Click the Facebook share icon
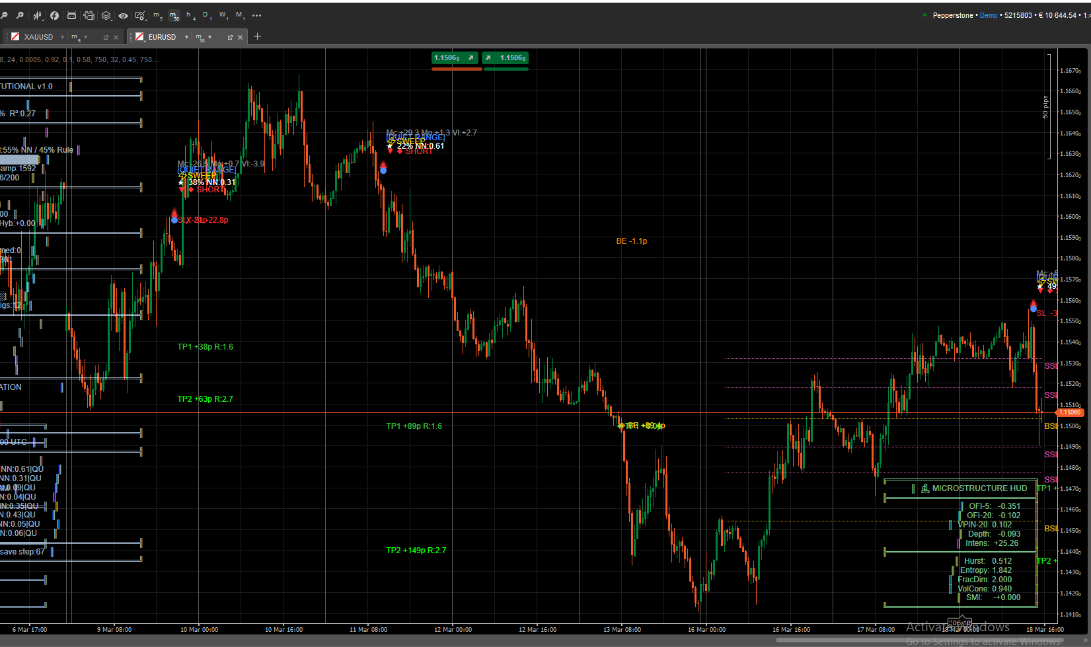 (x=55, y=15)
